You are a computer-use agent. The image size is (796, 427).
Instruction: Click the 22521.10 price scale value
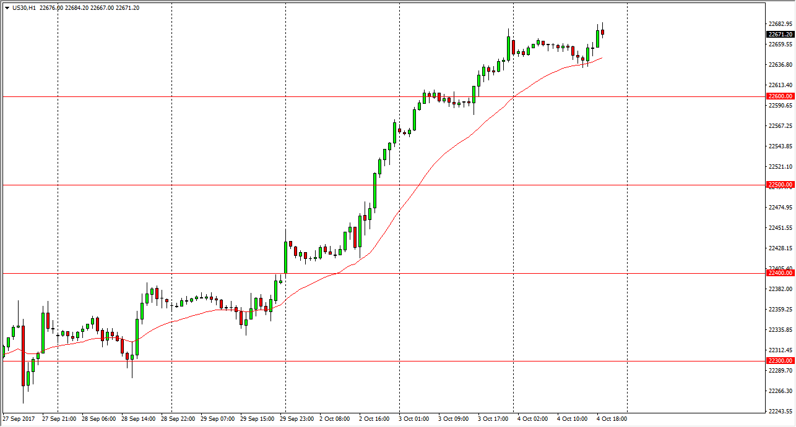click(x=780, y=167)
